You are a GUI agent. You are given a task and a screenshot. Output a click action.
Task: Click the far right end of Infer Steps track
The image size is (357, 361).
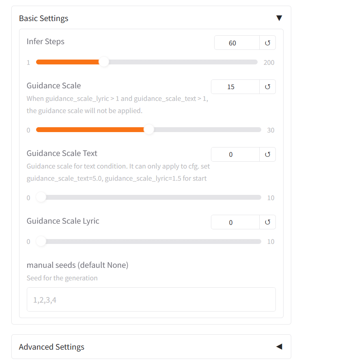point(256,62)
